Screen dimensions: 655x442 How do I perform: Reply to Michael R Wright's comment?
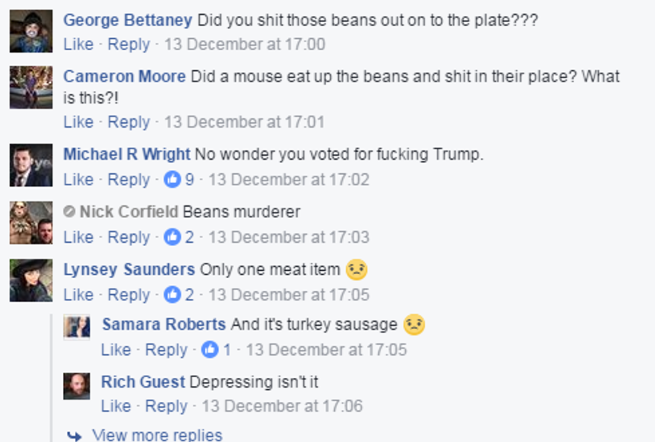pyautogui.click(x=129, y=180)
